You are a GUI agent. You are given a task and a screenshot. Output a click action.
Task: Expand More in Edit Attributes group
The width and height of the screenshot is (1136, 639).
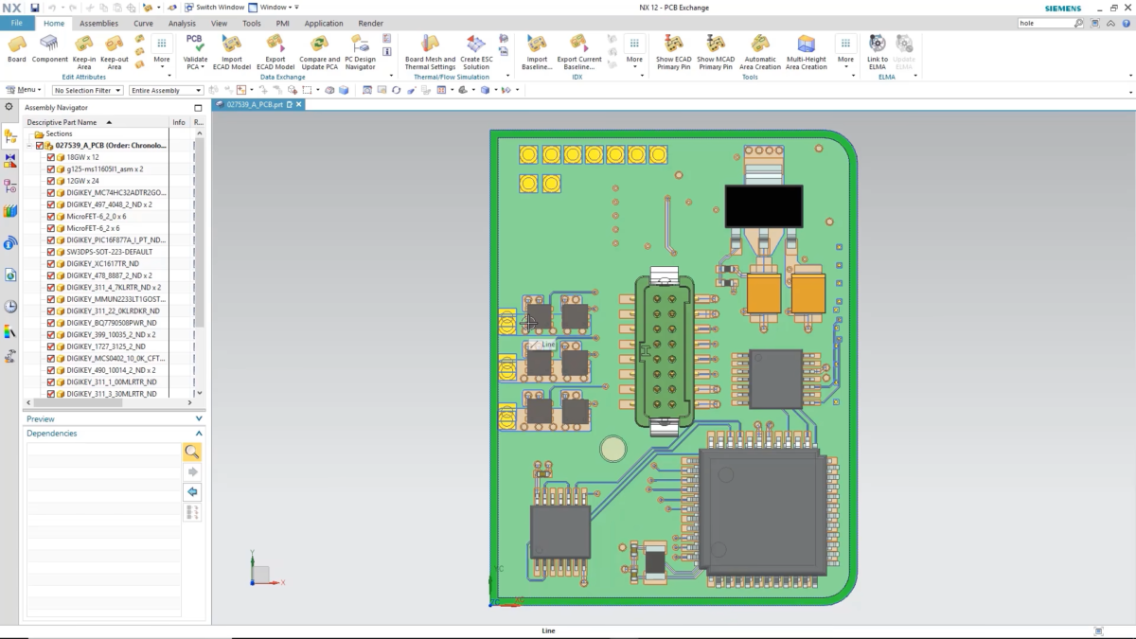coord(162,53)
